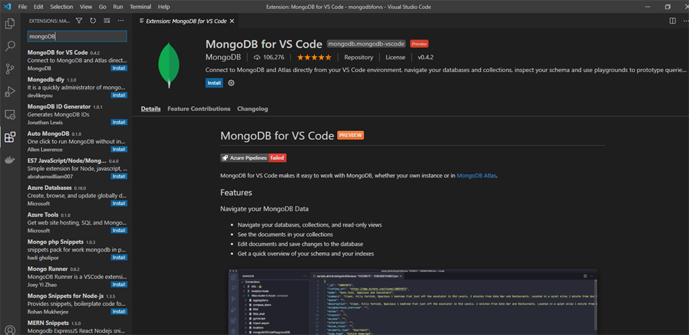Viewport: 689px width, 335px height.
Task: Open the Remote Explorer icon
Action: (9, 114)
